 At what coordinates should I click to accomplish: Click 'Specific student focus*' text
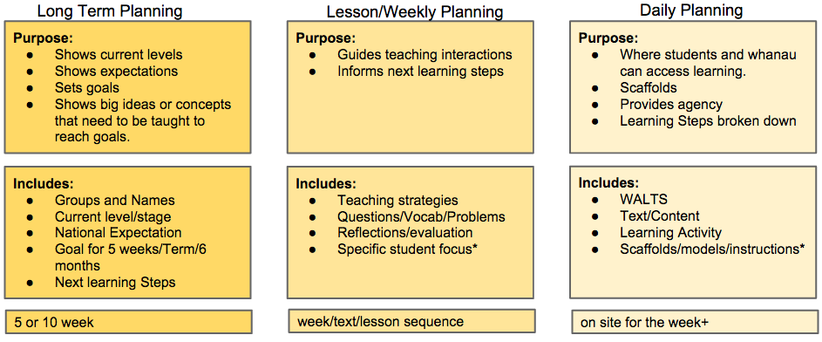407,250
